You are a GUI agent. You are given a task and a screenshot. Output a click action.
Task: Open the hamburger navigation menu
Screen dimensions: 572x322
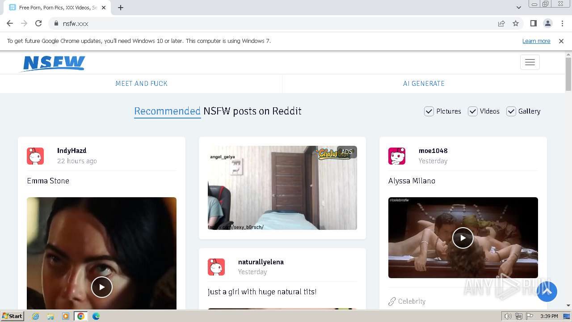(530, 62)
